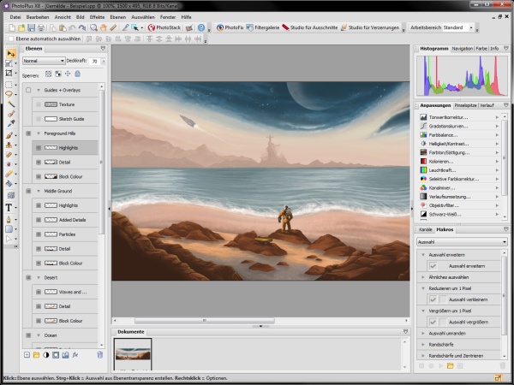
Task: Toggle visibility of Particles layer
Action: [39, 234]
